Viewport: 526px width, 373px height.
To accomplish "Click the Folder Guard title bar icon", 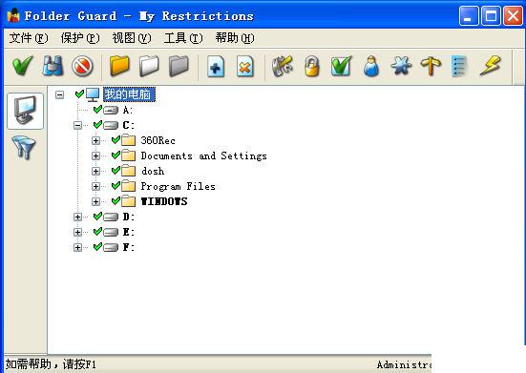I will (x=13, y=16).
